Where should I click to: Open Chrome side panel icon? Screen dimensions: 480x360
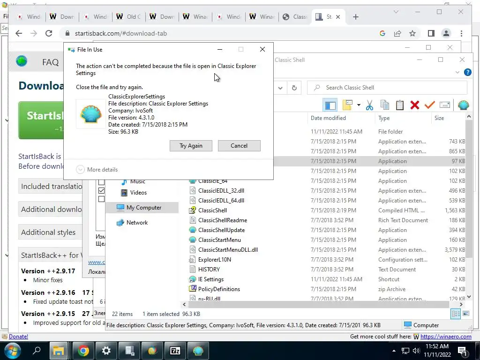431,33
